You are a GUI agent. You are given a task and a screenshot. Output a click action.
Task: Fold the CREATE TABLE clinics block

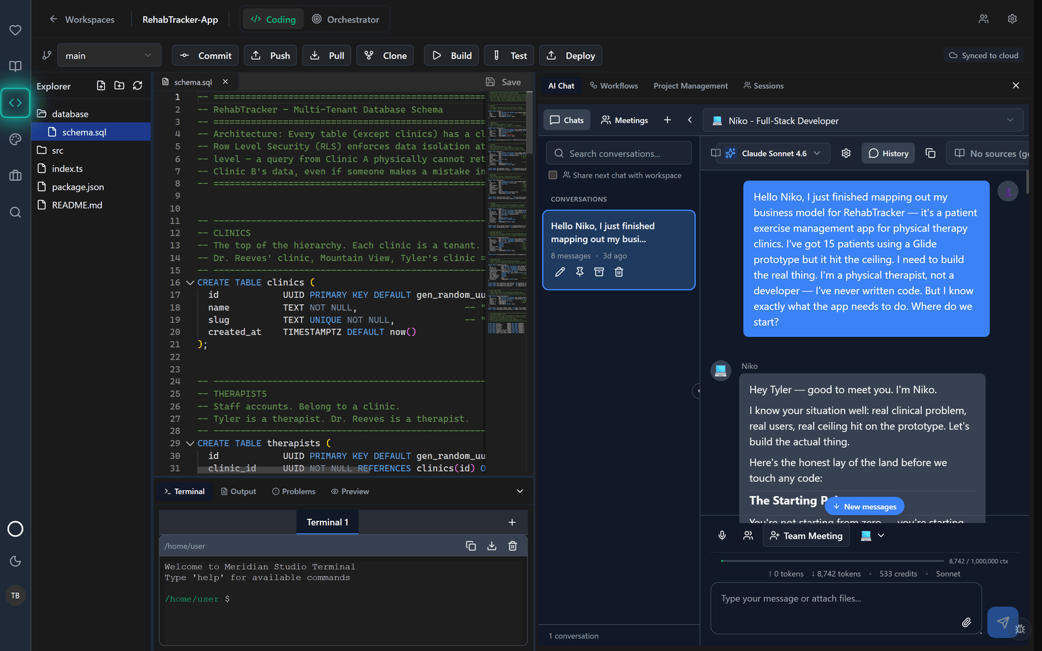coord(190,283)
